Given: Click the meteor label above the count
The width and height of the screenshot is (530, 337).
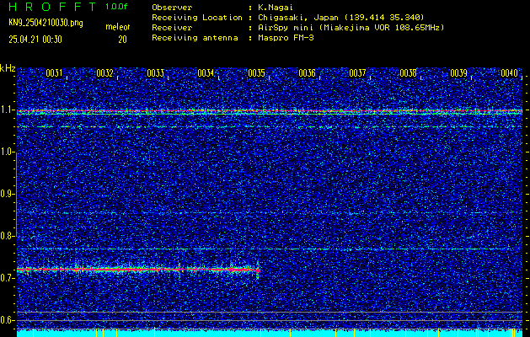Looking at the screenshot, I should pyautogui.click(x=118, y=27).
